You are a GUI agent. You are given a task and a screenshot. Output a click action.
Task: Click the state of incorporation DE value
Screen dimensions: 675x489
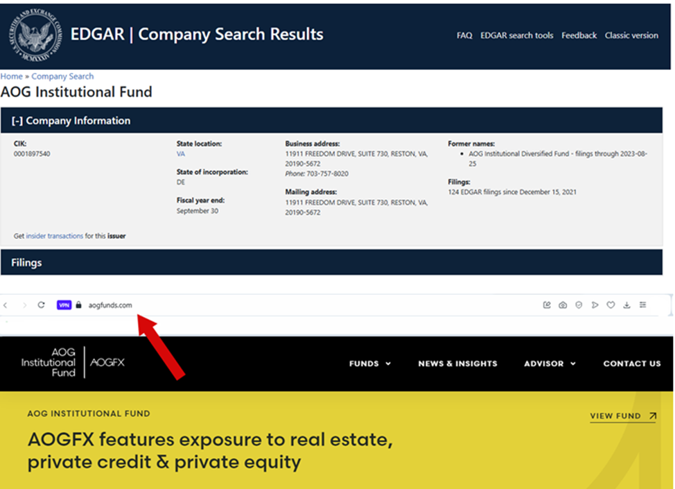(x=181, y=182)
